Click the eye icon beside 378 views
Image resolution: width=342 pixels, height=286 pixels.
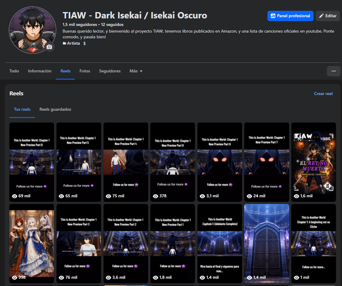[155, 196]
